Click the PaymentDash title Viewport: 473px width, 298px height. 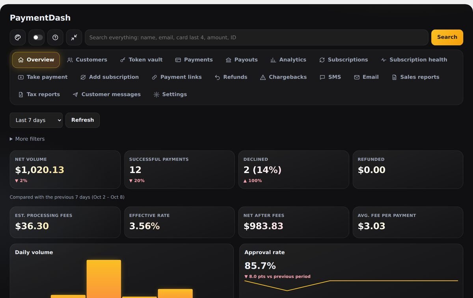[40, 18]
